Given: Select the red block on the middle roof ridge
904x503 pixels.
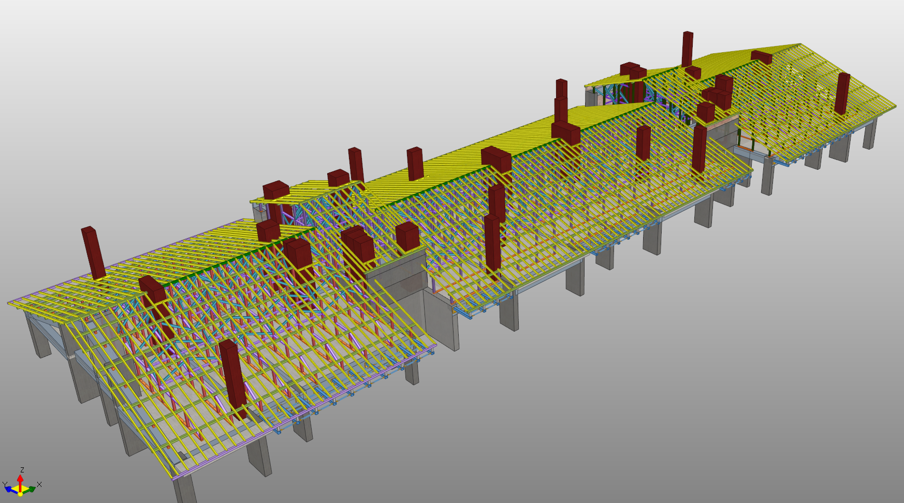Looking at the screenshot, I should pos(496,158).
